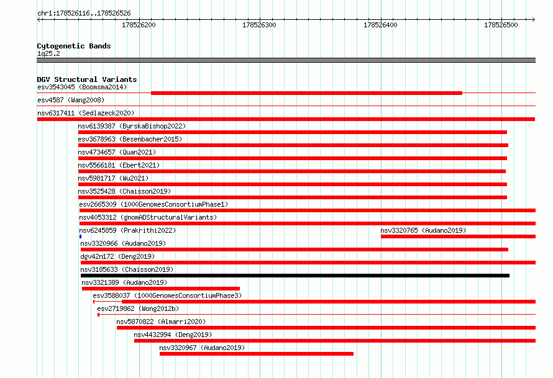Click ruler position 178526300
The image size is (553, 378).
(259, 25)
